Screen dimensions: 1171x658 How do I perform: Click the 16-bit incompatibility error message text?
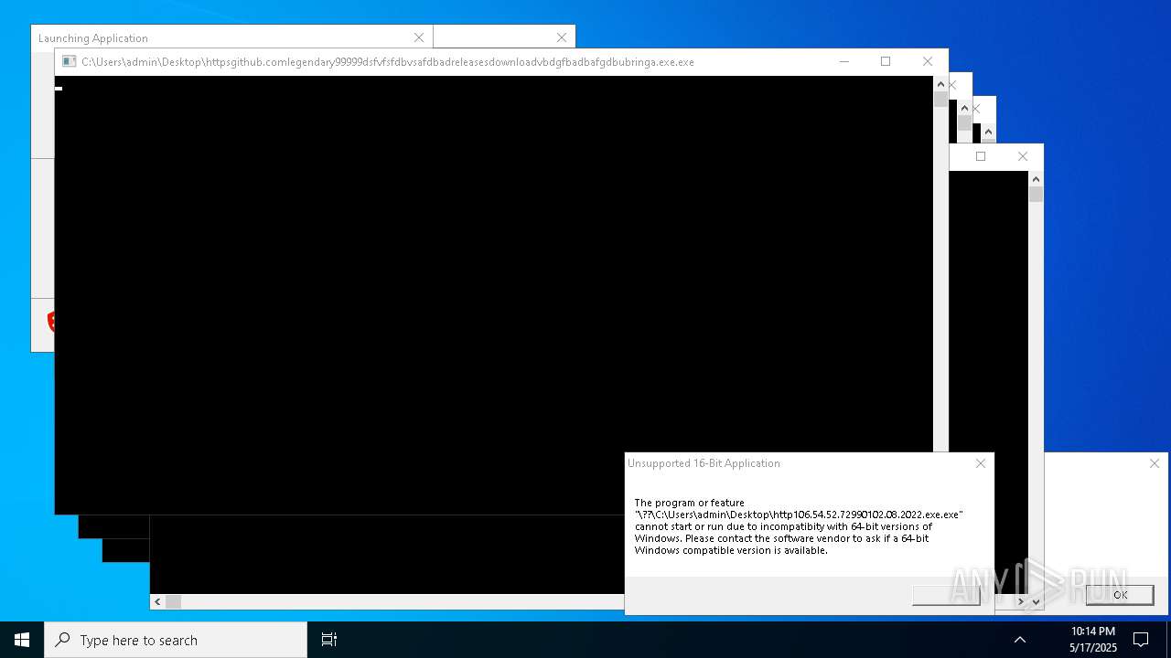click(799, 526)
